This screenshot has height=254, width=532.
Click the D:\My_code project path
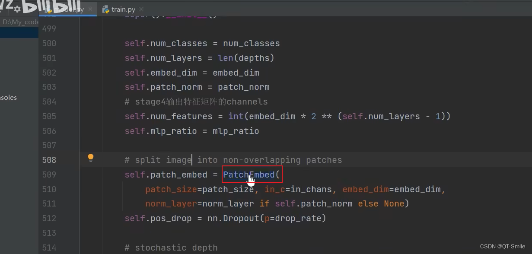click(21, 22)
